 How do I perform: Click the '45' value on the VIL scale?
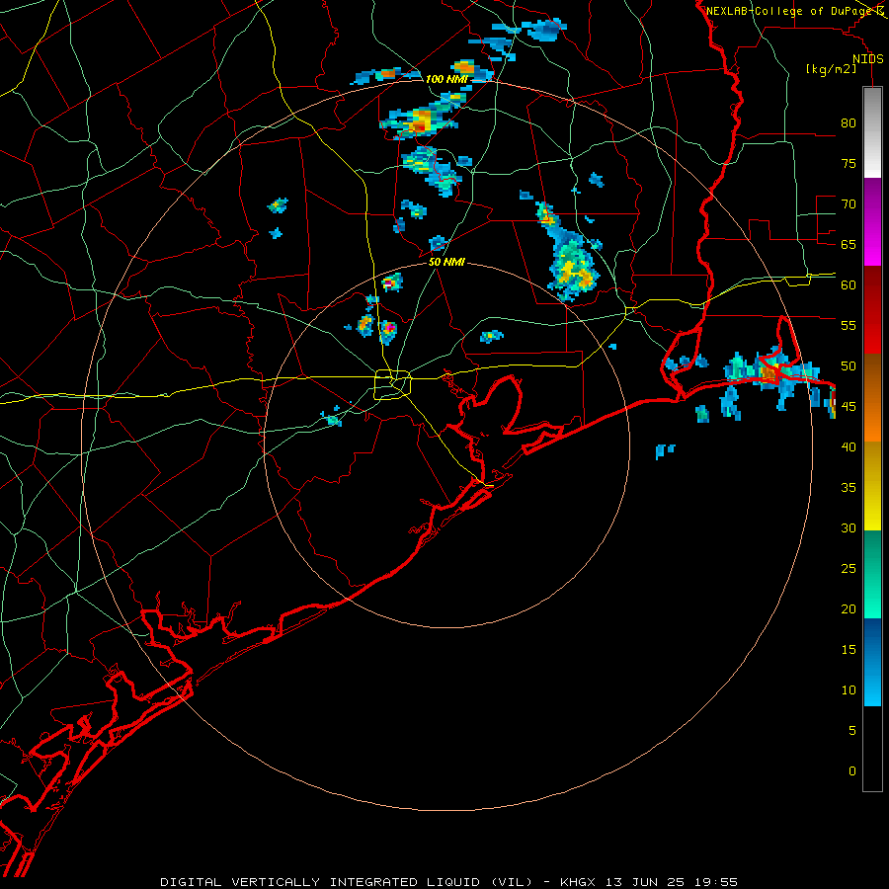(x=849, y=407)
